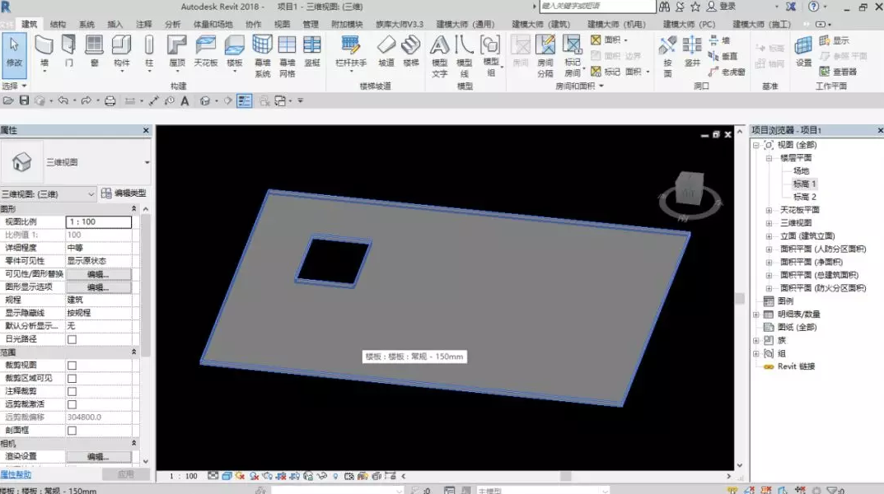Toggle the Annotation Crop (注释裁剪) checkbox
Image resolution: width=884 pixels, height=494 pixels.
(x=72, y=391)
